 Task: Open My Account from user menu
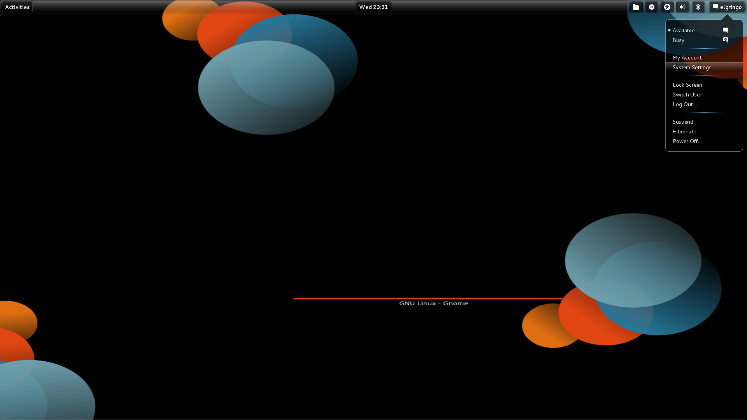coord(704,58)
